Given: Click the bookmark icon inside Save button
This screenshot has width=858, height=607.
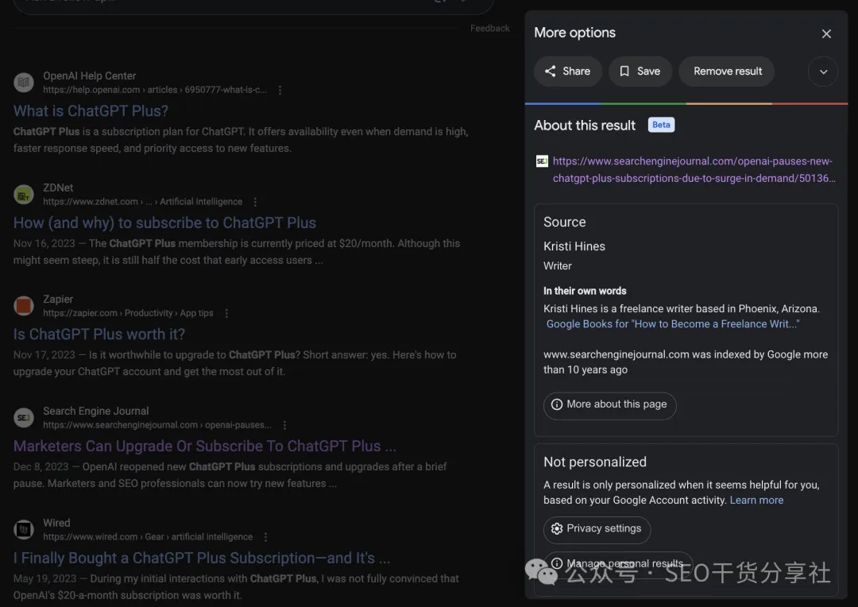Looking at the screenshot, I should (624, 72).
